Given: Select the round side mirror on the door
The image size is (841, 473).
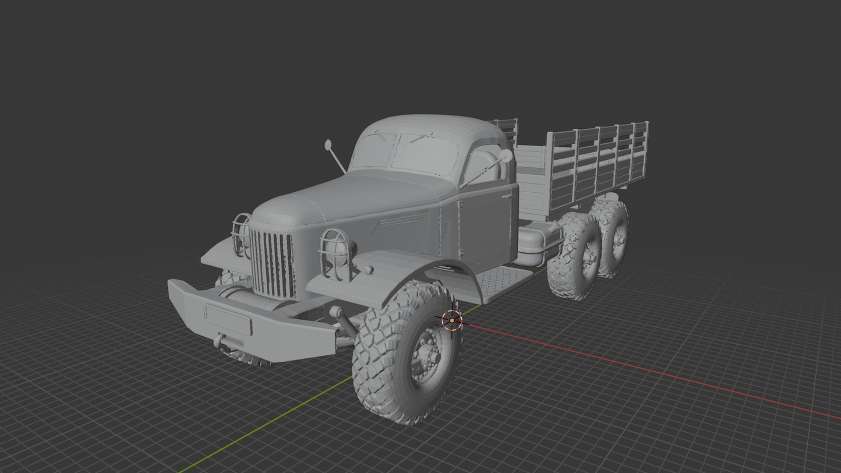Looking at the screenshot, I should [x=505, y=156].
